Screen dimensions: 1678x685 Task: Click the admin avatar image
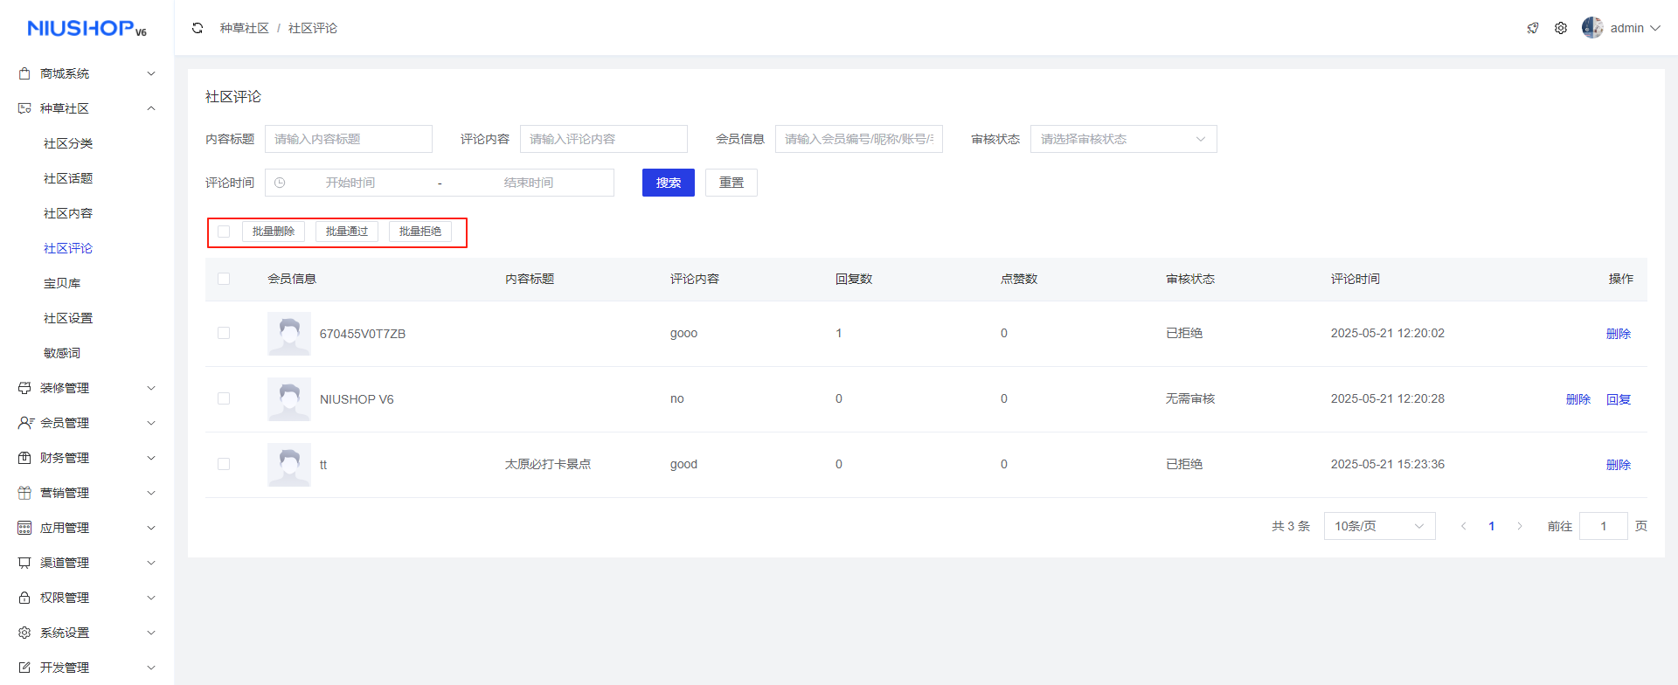click(1592, 28)
